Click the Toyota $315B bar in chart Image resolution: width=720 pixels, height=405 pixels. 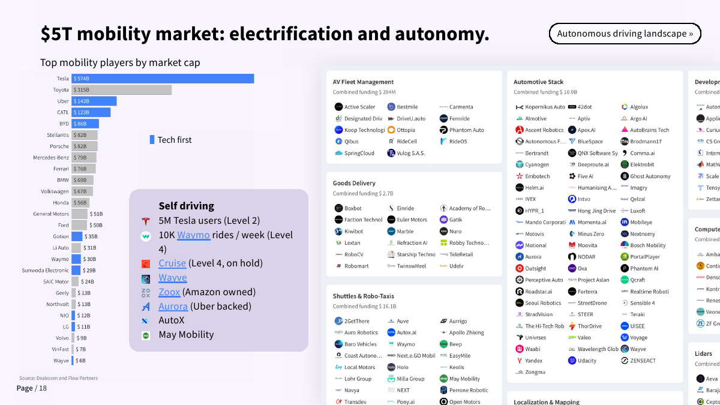tap(122, 90)
